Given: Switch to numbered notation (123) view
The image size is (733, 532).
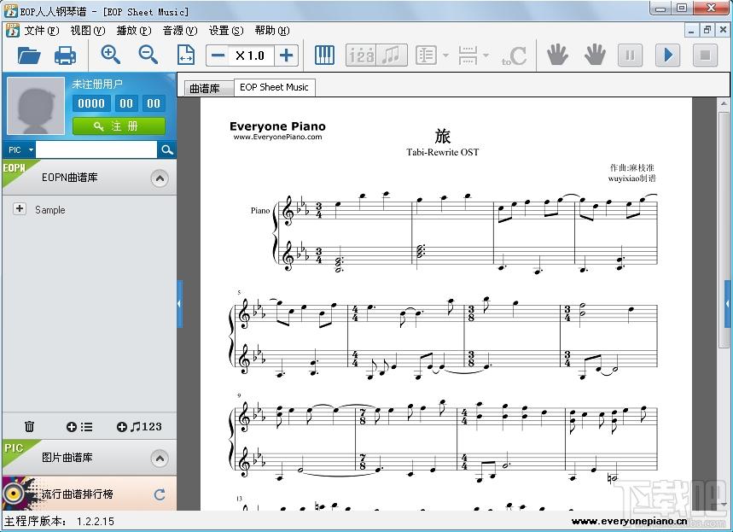Looking at the screenshot, I should click(361, 56).
